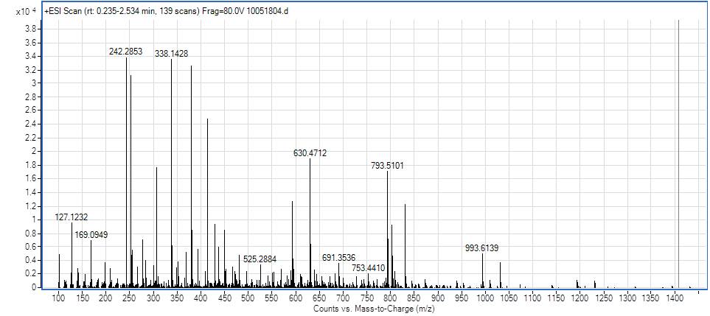Click the vertical marker line near m/z 1400

[x=678, y=154]
